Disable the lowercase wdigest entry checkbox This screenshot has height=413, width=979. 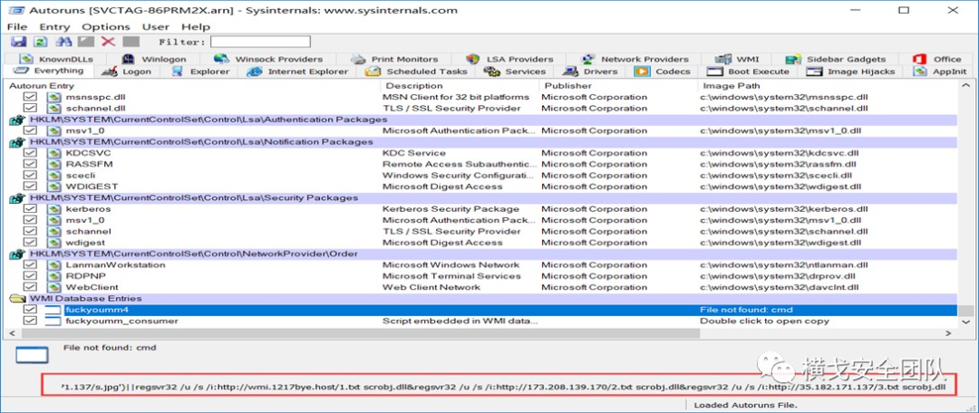pyautogui.click(x=30, y=243)
